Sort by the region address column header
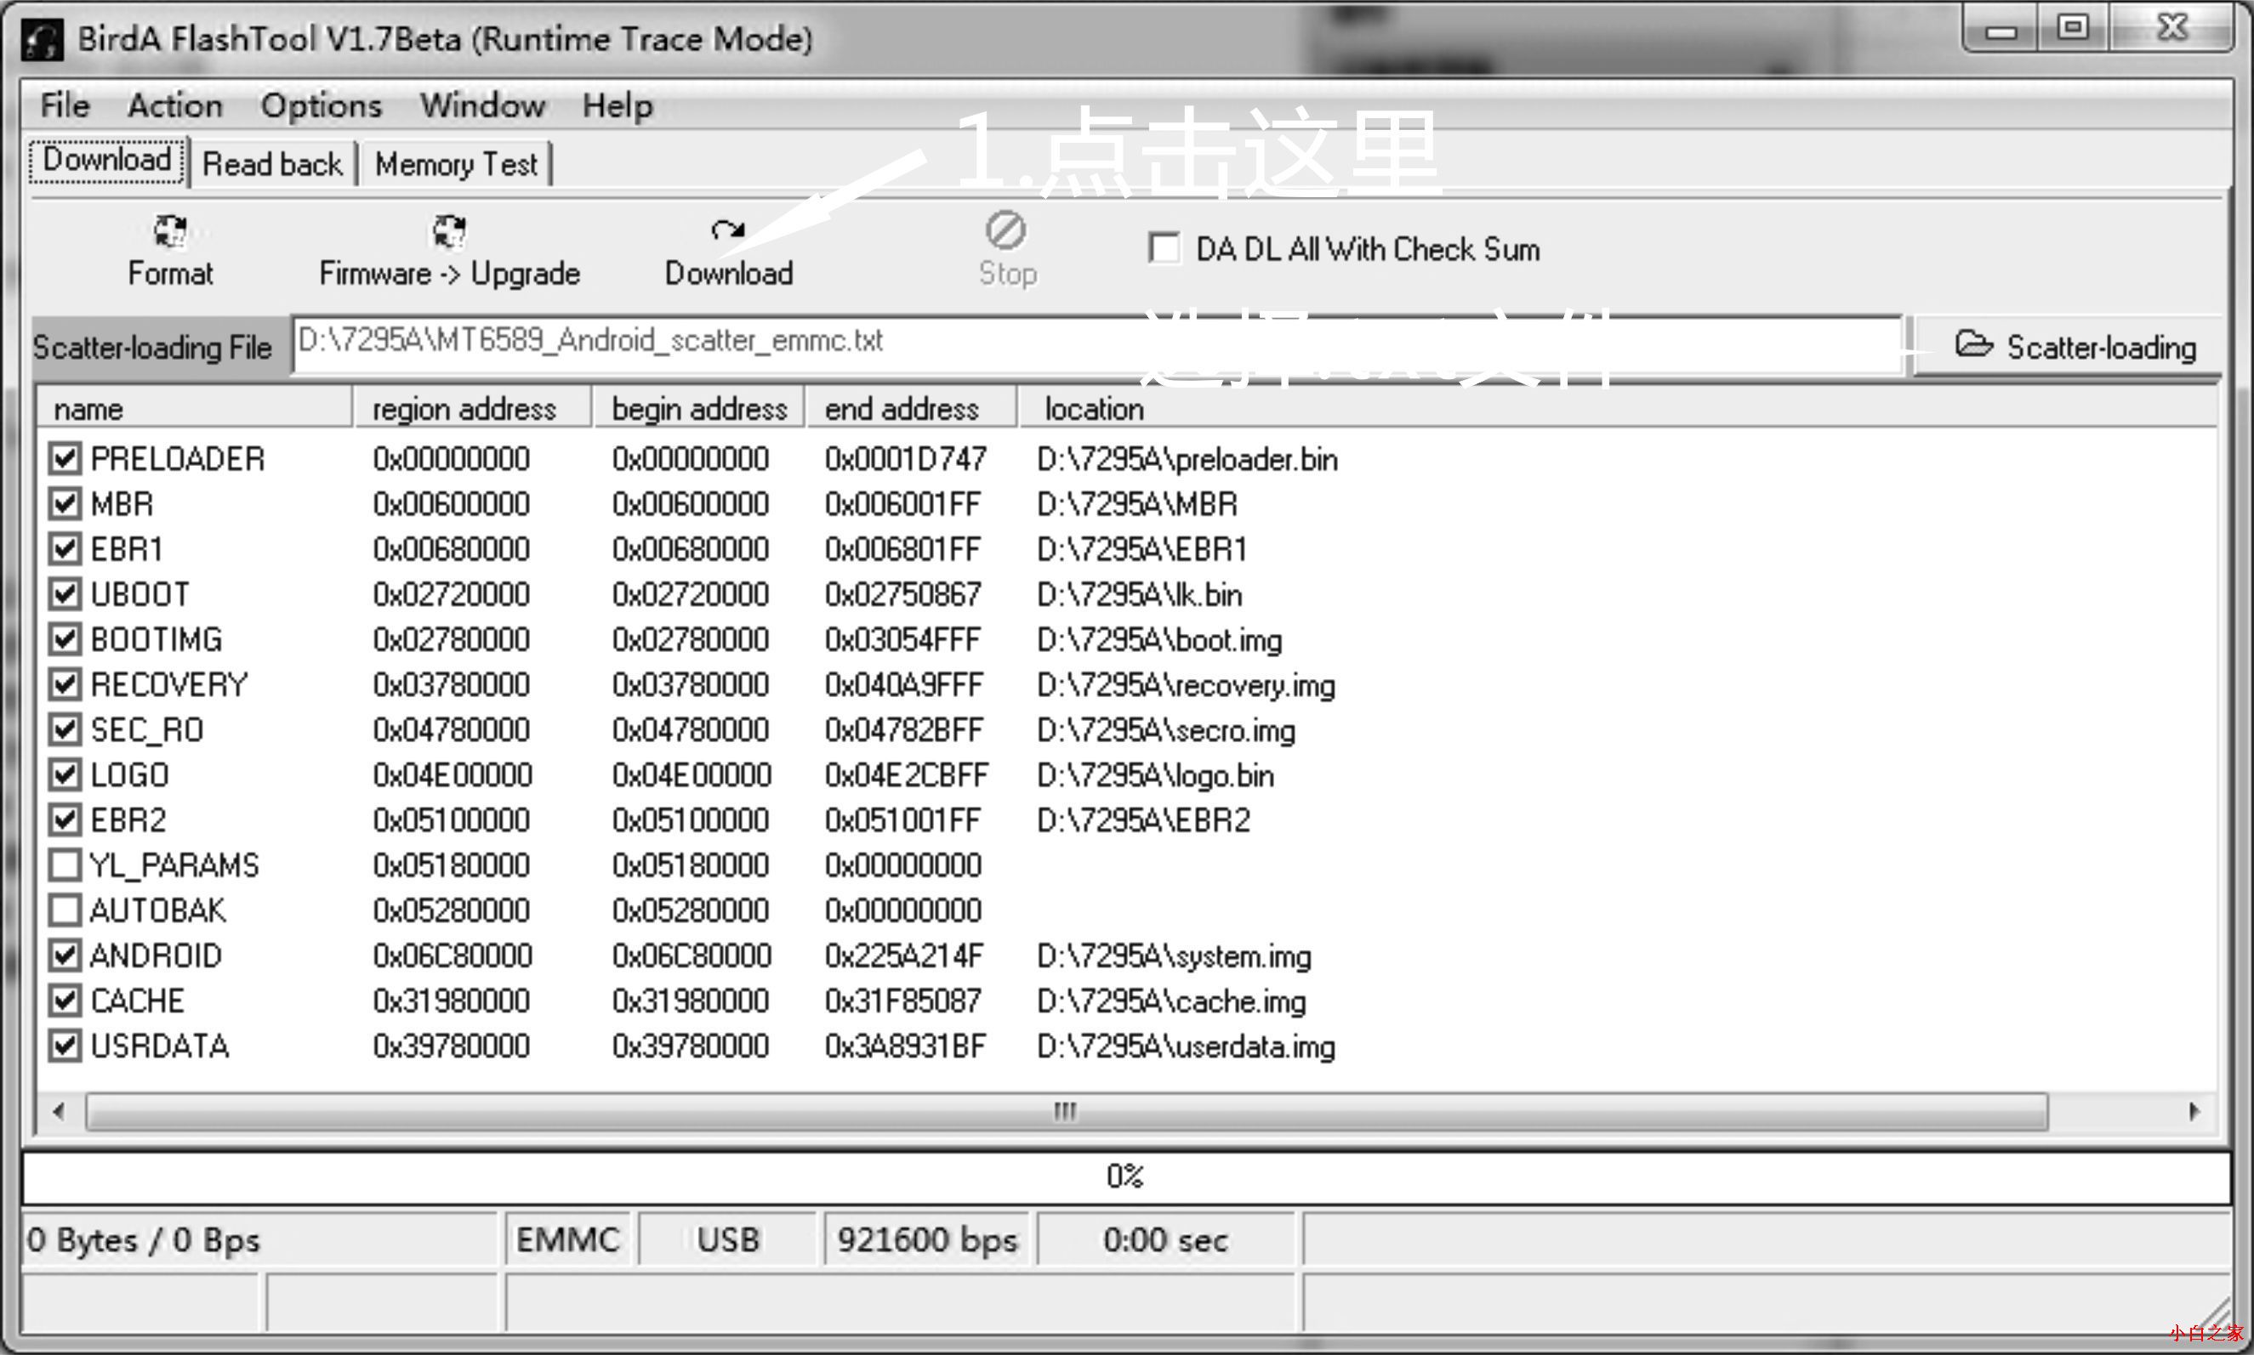 472,409
